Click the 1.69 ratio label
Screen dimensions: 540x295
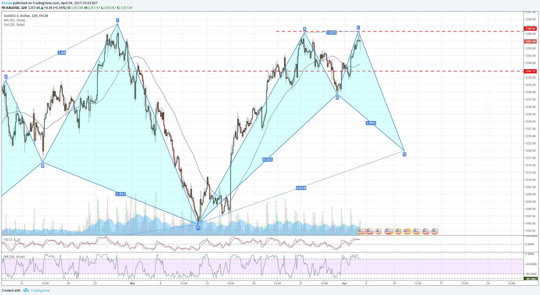point(62,53)
